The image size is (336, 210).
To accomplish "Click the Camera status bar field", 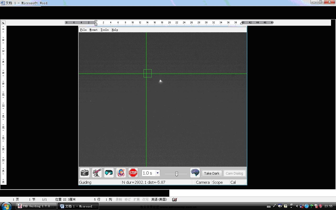I will click(203, 182).
